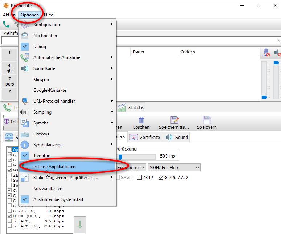Open the Statistik tab with chart icon
281x234 pixels.
pos(131,107)
